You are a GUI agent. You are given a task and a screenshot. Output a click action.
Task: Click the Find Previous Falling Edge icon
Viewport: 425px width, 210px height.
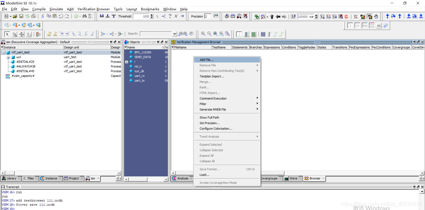point(73,34)
